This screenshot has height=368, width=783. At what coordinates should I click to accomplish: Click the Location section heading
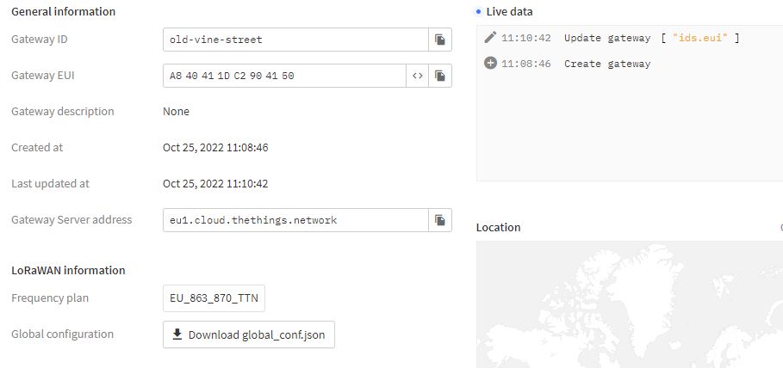tap(498, 228)
